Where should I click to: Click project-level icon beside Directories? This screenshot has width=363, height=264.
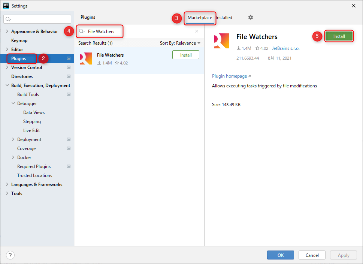tap(69, 76)
